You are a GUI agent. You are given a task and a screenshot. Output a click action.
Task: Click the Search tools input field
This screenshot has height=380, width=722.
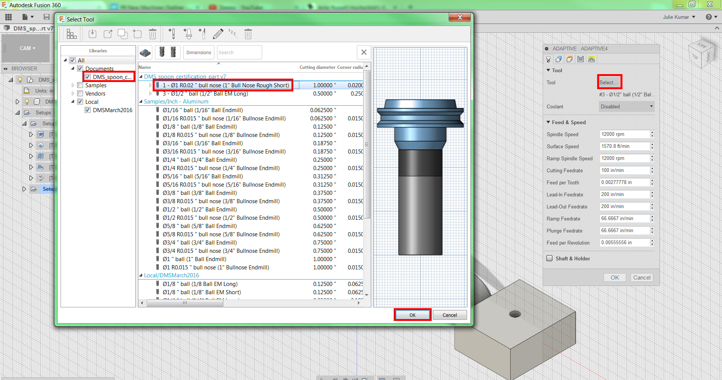pos(239,52)
